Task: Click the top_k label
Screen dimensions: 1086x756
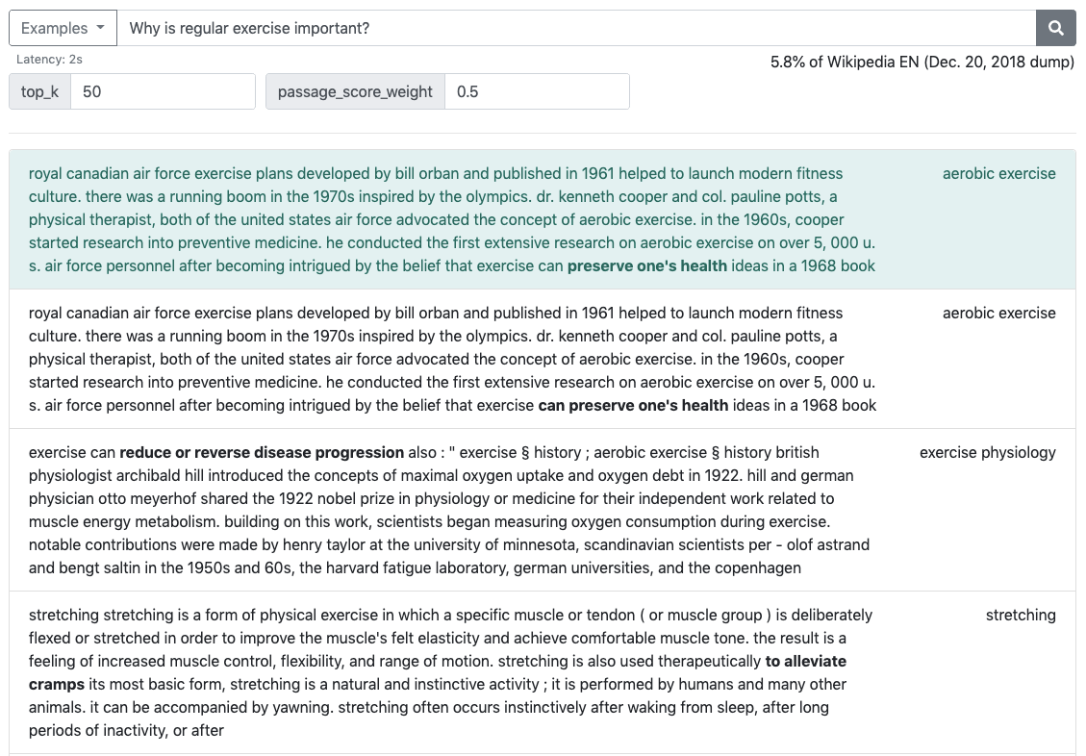Action: [40, 91]
